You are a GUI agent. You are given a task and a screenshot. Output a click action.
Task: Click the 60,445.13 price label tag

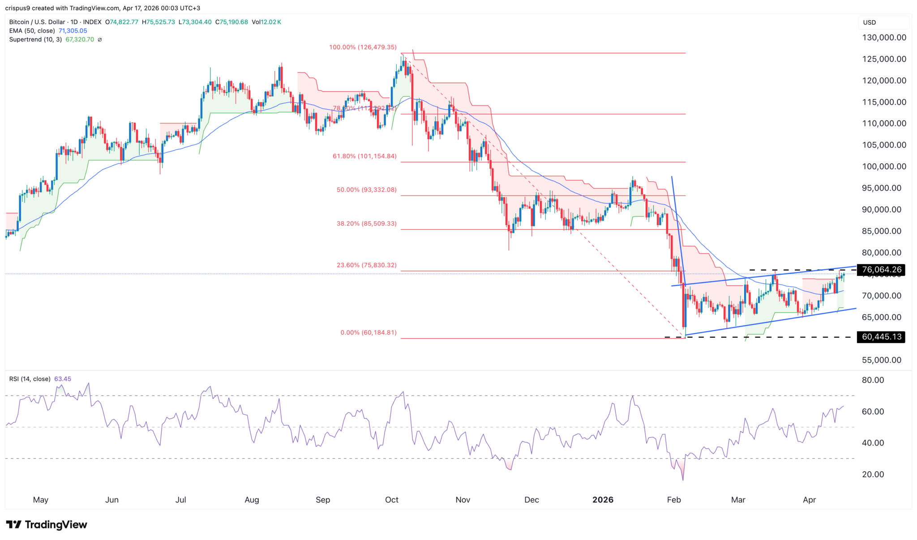click(881, 336)
